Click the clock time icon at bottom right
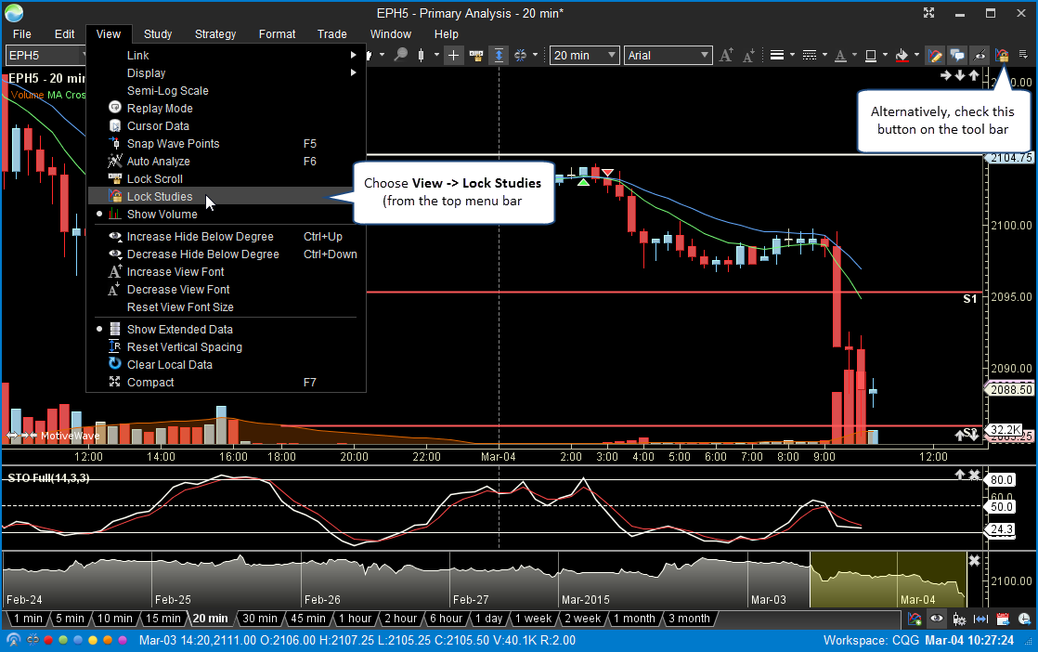This screenshot has width=1038, height=652. [x=1025, y=619]
